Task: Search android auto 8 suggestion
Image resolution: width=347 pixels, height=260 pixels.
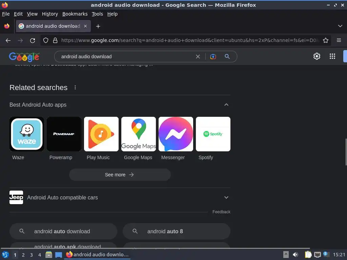Action: point(177,231)
